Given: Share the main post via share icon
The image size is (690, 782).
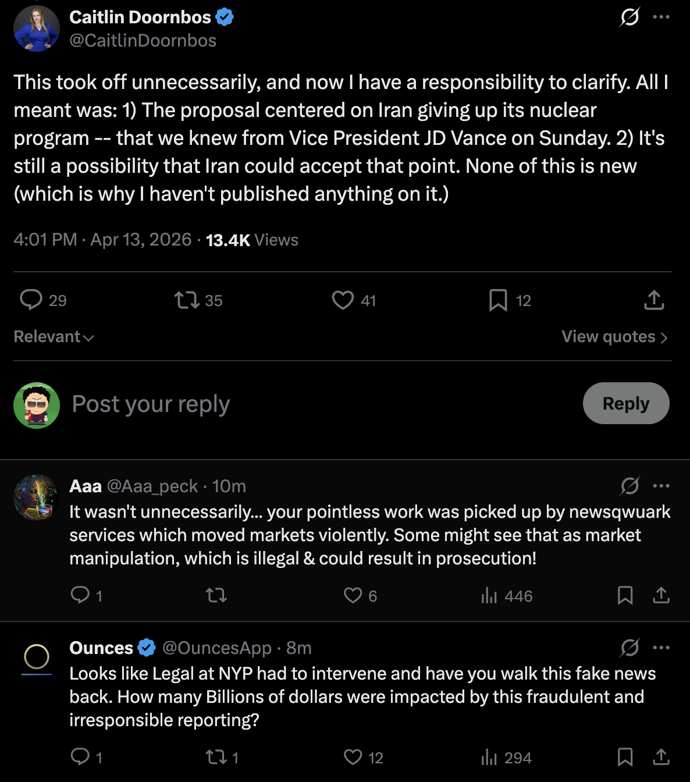Looking at the screenshot, I should coord(654,300).
